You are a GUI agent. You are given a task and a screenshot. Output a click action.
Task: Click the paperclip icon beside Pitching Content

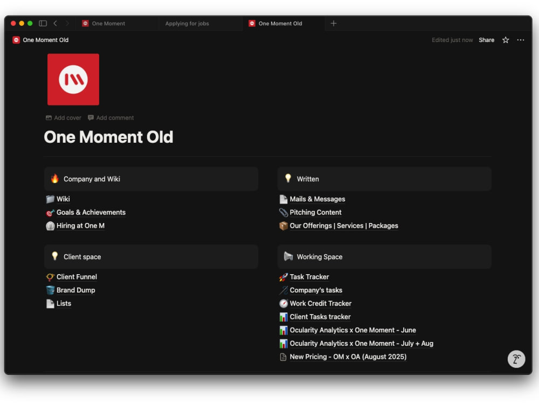pyautogui.click(x=284, y=213)
